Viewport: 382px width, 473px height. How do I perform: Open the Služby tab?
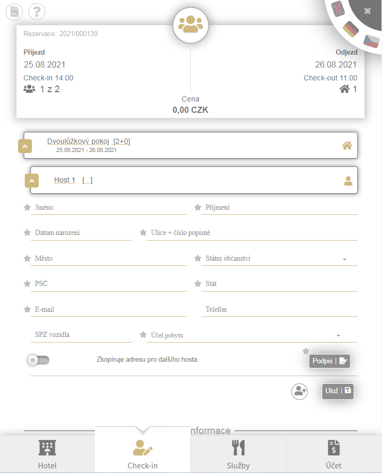tap(238, 454)
